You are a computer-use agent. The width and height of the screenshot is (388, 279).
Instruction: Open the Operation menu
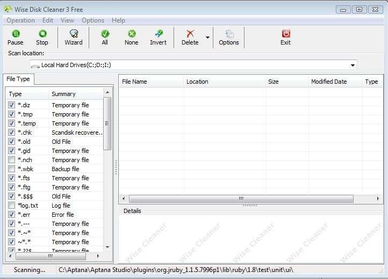pos(20,20)
